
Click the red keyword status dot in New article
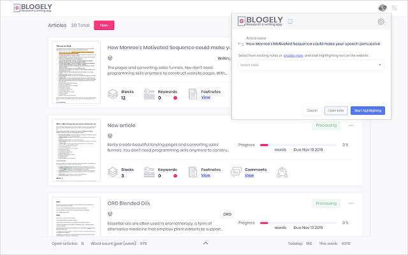pyautogui.click(x=175, y=176)
